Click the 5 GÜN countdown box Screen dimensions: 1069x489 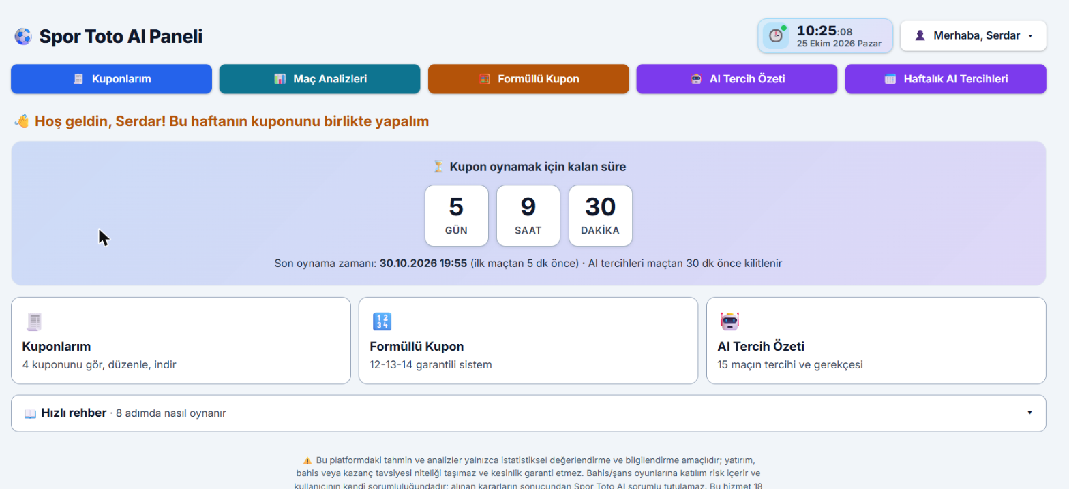click(x=456, y=215)
